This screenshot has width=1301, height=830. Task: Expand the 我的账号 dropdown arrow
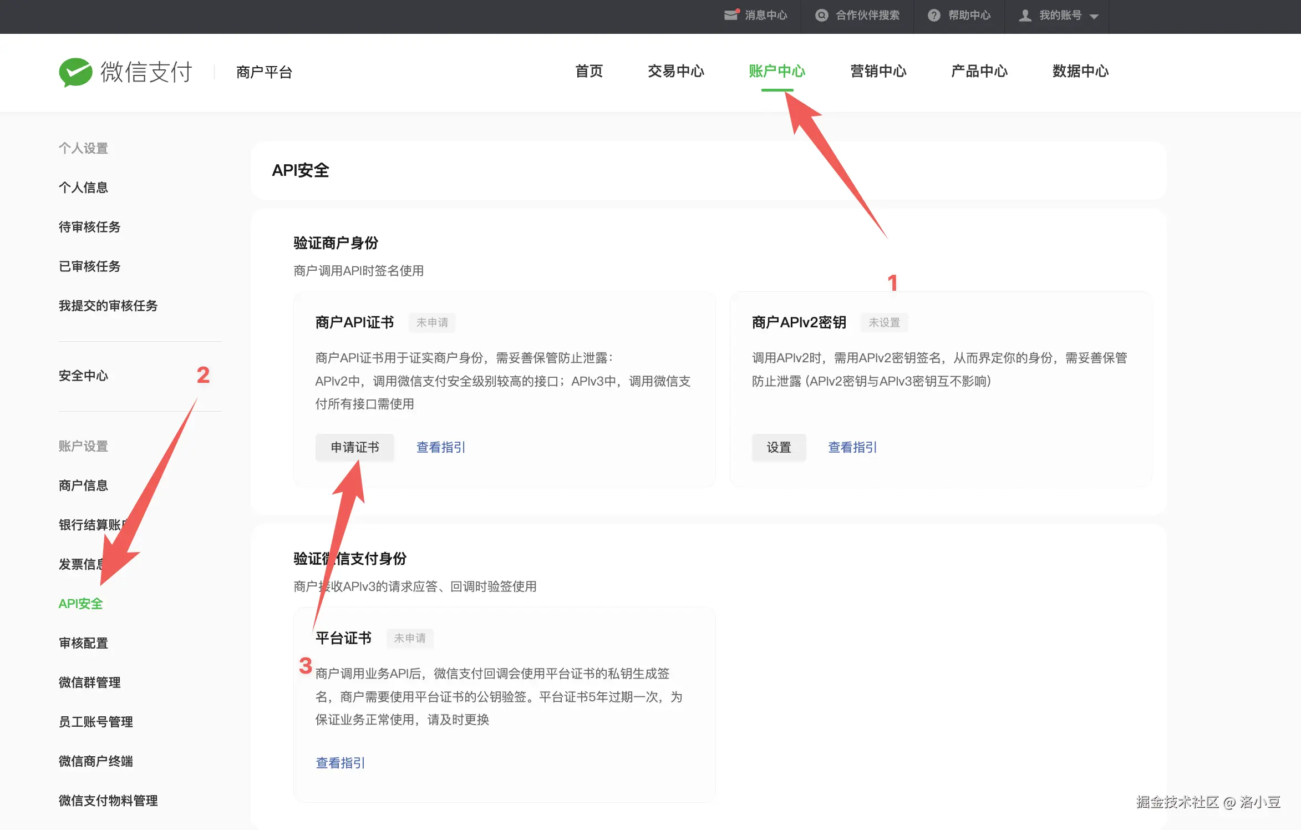tap(1094, 17)
